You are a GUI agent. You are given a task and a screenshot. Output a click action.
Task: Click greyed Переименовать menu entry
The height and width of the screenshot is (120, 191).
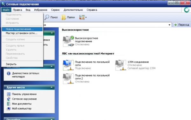tap(22, 54)
